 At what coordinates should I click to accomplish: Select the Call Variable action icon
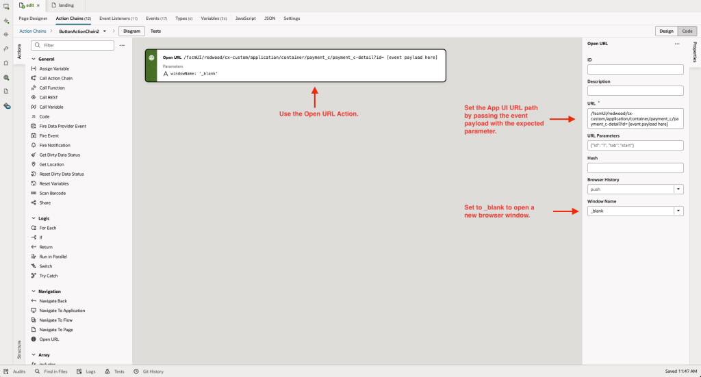click(34, 107)
